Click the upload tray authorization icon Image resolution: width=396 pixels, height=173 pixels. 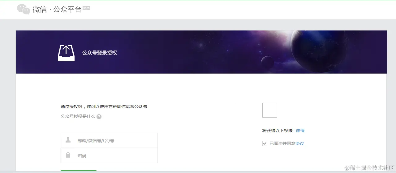[x=66, y=53]
